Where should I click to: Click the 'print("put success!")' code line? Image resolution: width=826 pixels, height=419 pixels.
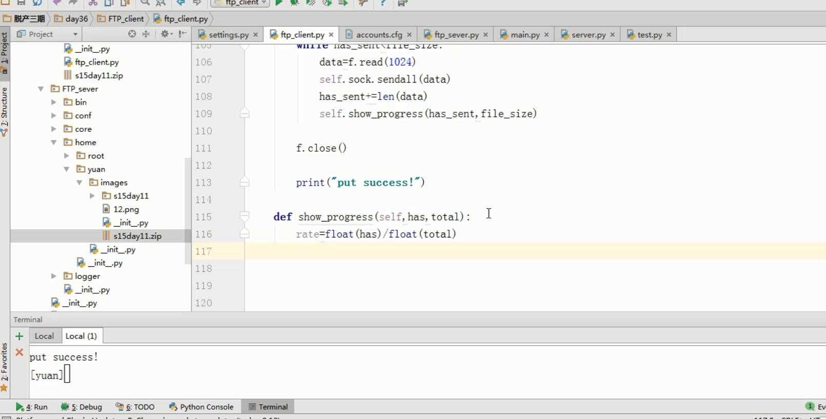click(x=360, y=183)
